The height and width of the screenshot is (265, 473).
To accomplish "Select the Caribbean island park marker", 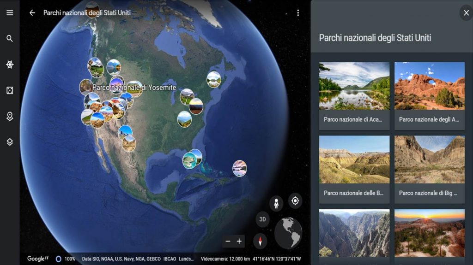I will tap(240, 168).
